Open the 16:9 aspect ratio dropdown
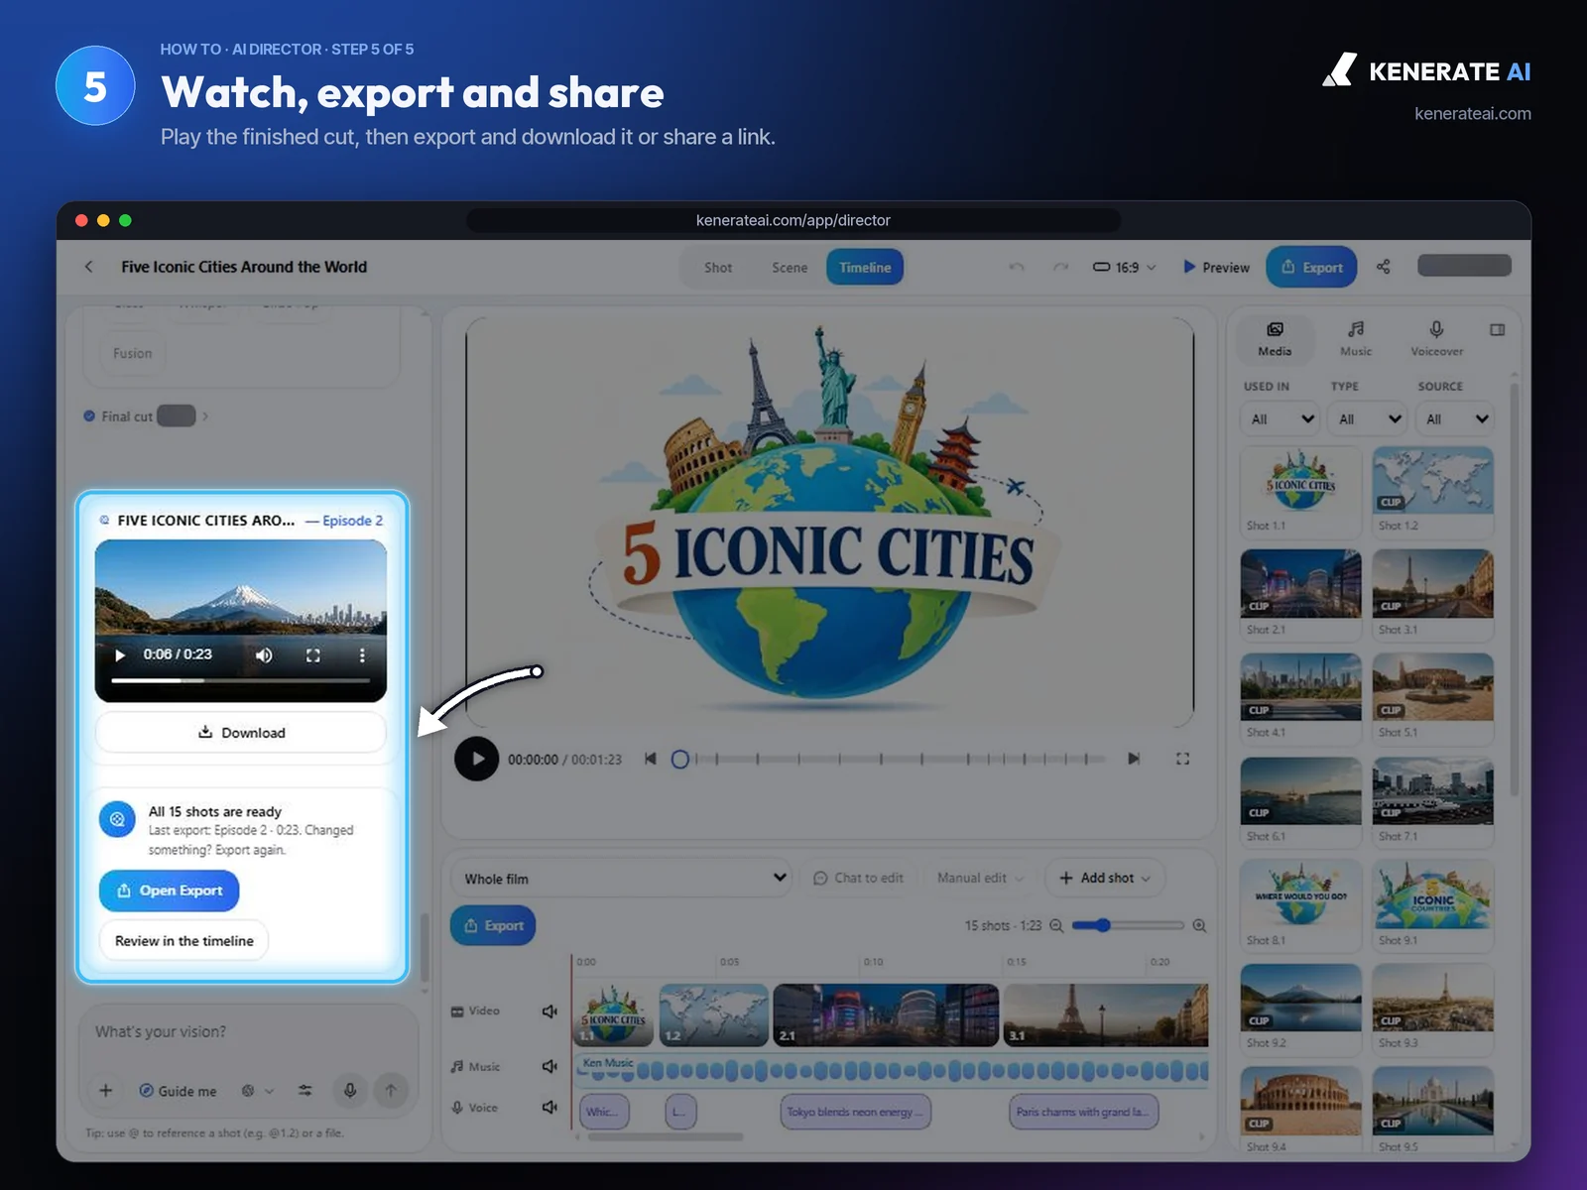The image size is (1587, 1190). coord(1125,267)
